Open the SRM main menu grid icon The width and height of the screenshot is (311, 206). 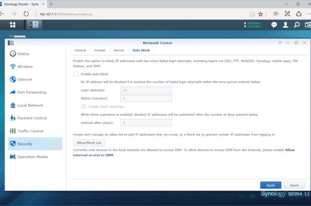(x=12, y=25)
